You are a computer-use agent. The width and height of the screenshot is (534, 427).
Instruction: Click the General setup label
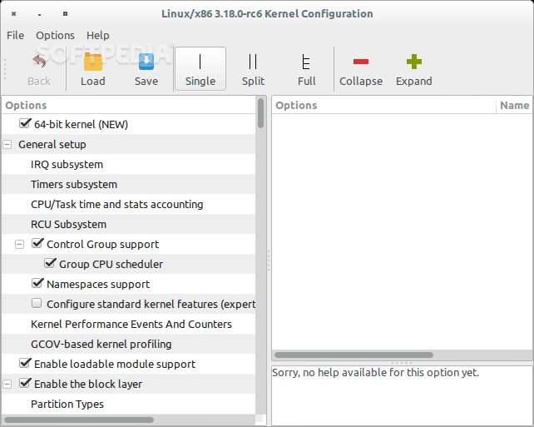tap(52, 145)
